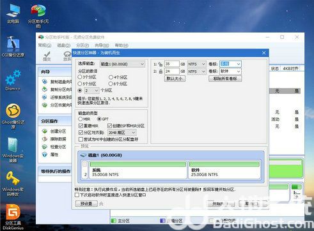
Task: Enable 下次启动软件时直接进入快速分区窗口 checkbox
Action: point(77,195)
